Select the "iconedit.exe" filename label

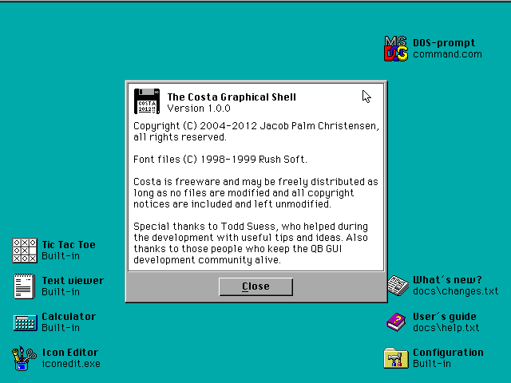tap(71, 364)
